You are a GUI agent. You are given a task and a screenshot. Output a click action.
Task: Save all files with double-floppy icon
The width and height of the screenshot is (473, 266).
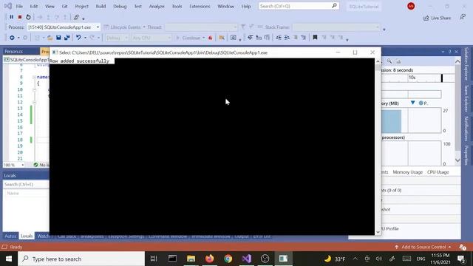67,38
